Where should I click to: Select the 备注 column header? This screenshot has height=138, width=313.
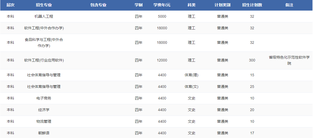click(x=289, y=5)
